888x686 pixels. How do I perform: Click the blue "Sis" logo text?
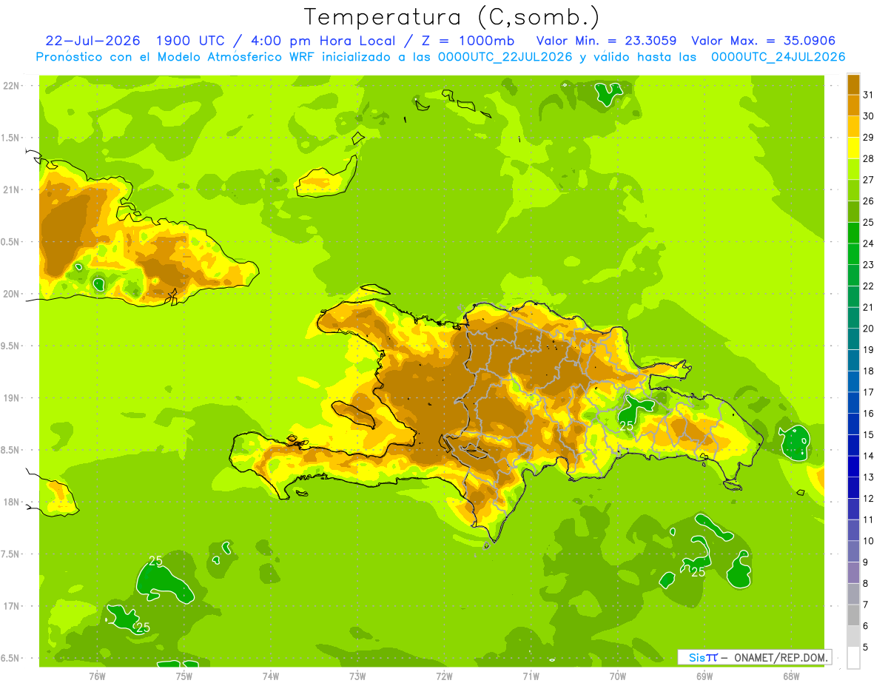696,657
